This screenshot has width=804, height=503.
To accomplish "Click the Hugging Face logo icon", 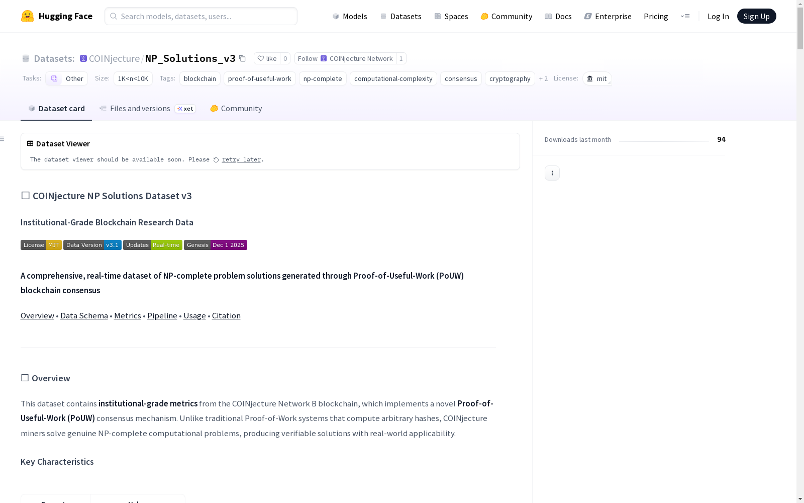I will point(28,16).
